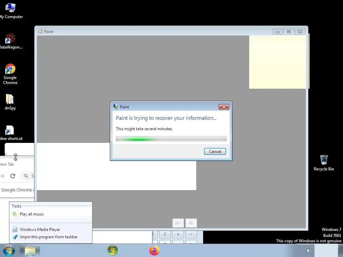The image size is (343, 257).
Task: Click the Chrome reload button
Action: [13, 176]
